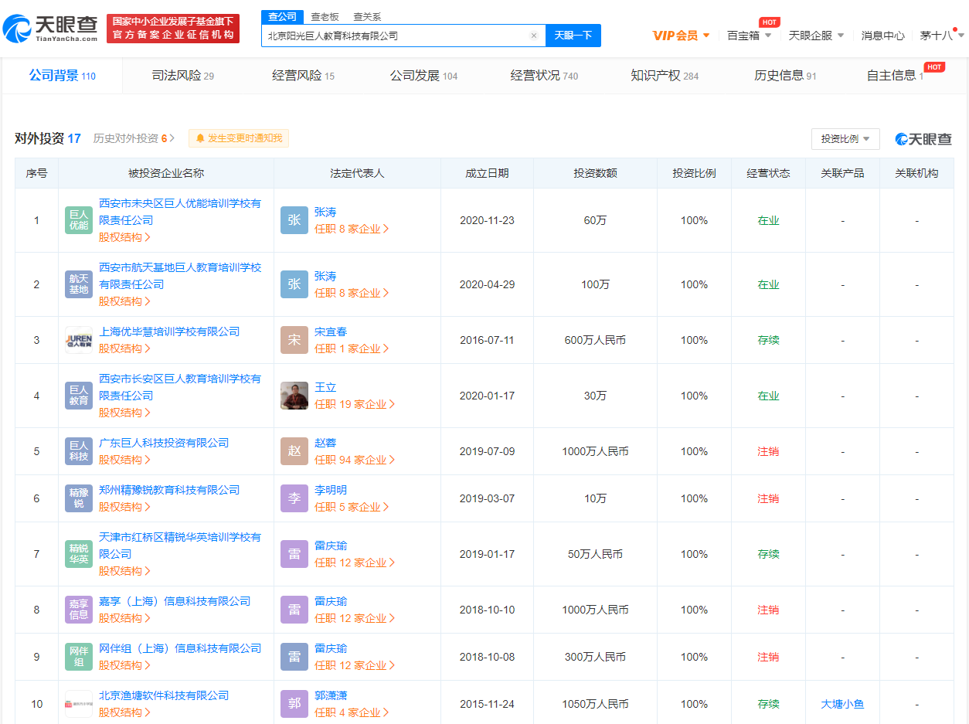Viewport: 969px width, 724px height.
Task: Open 消息中心 link
Action: tap(882, 36)
